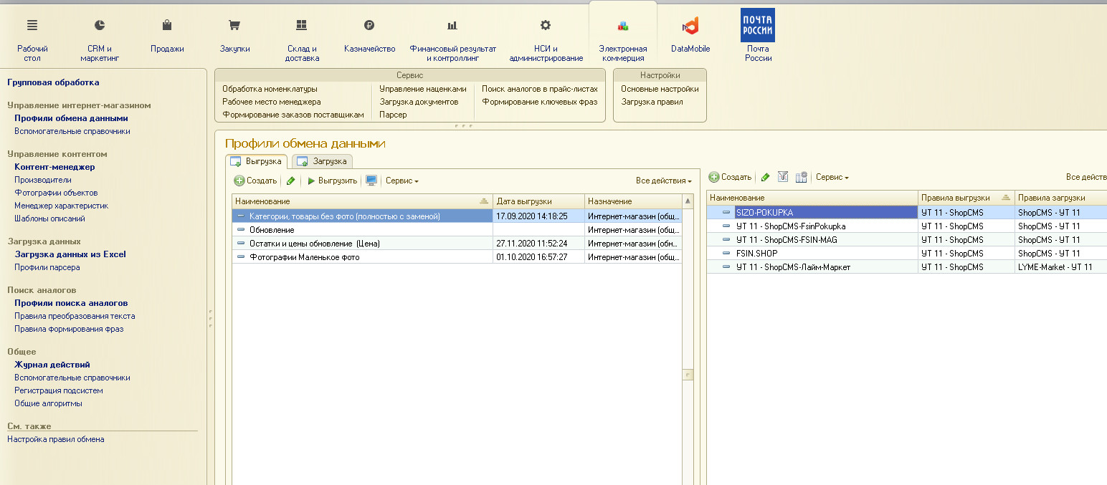Open the DataMobile section
The height and width of the screenshot is (485, 1107).
coord(690,35)
